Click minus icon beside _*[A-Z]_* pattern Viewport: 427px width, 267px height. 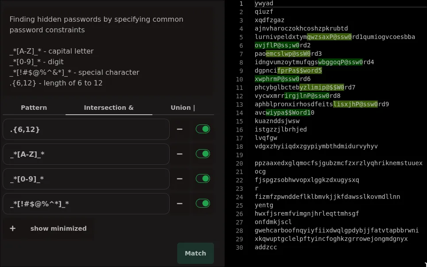click(x=179, y=154)
